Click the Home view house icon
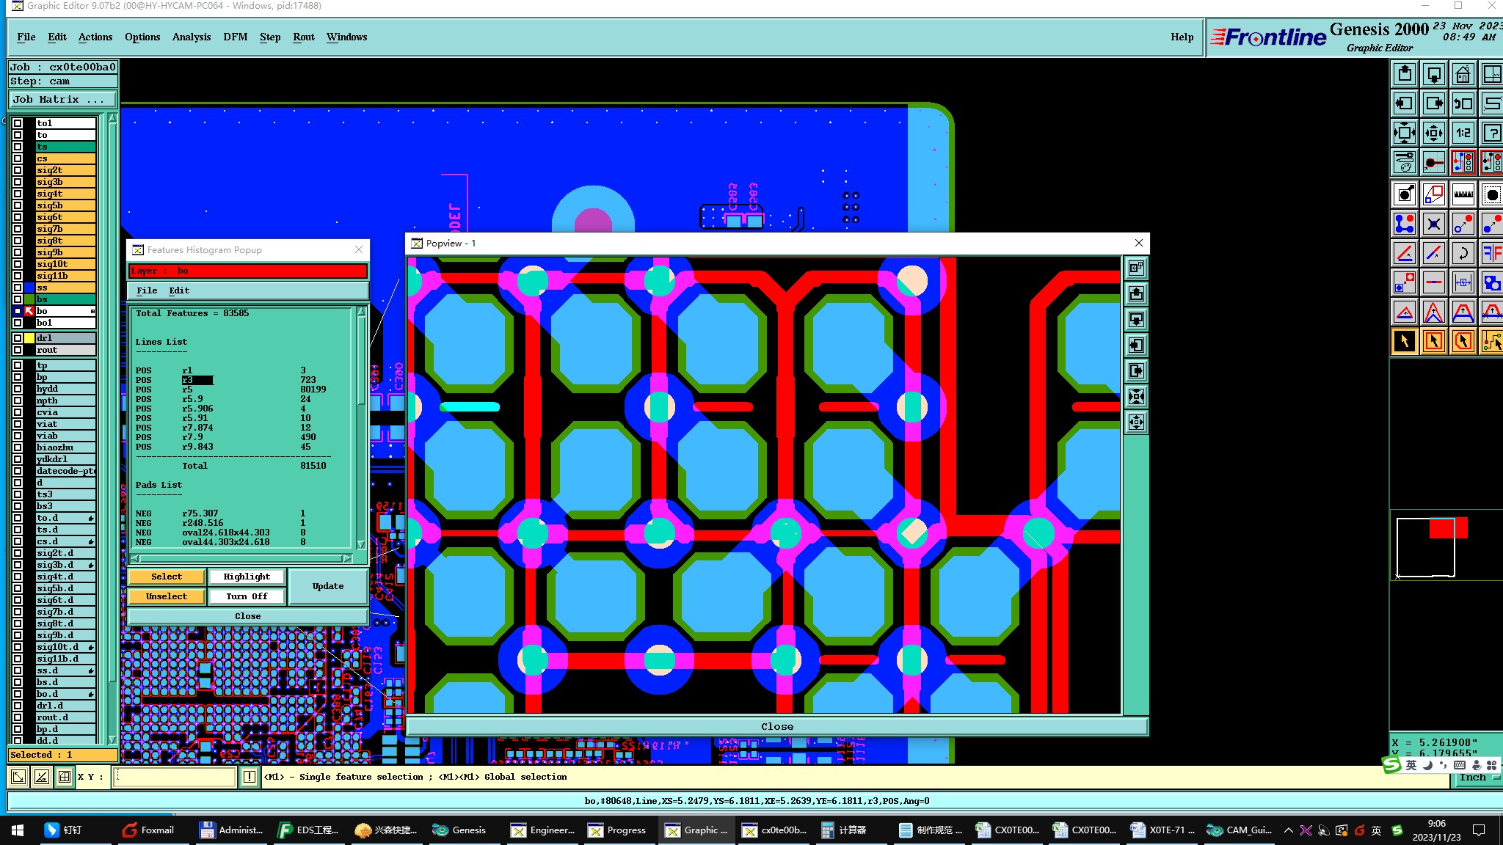The height and width of the screenshot is (845, 1503). tap(1463, 74)
